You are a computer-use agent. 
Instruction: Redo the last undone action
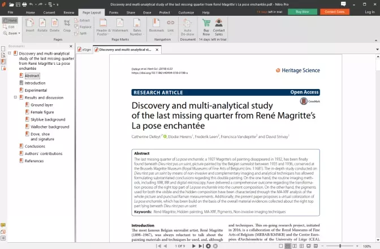(x=40, y=5)
